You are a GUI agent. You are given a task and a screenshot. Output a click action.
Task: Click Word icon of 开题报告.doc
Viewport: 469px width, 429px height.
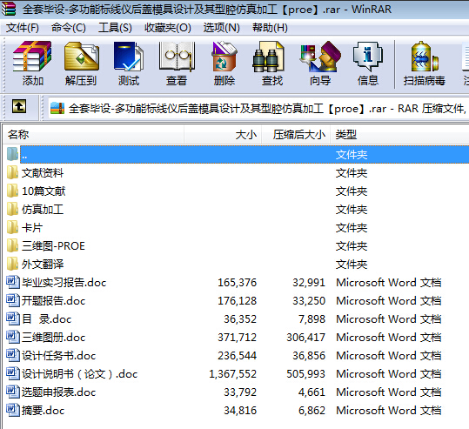click(13, 301)
